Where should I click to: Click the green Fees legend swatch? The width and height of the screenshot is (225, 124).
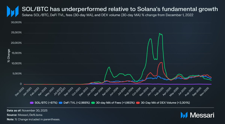tap(93, 103)
